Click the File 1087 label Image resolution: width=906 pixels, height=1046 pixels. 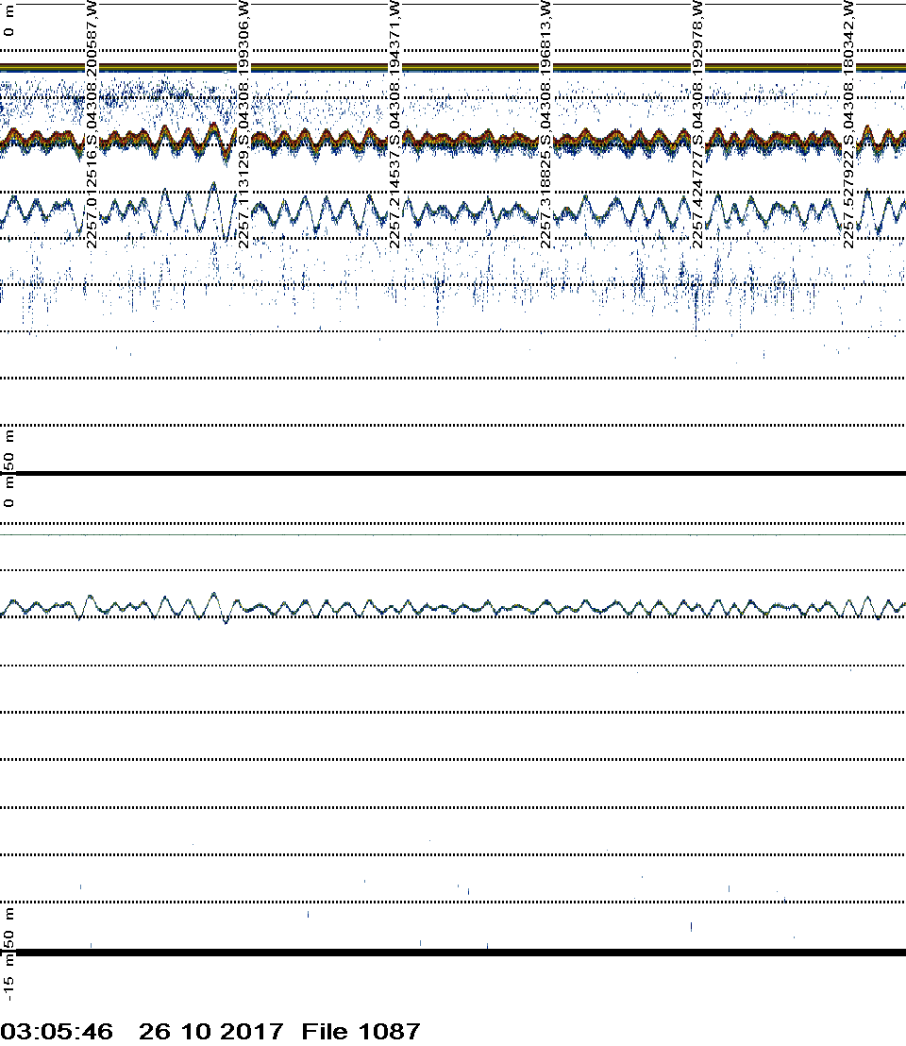(361, 1031)
